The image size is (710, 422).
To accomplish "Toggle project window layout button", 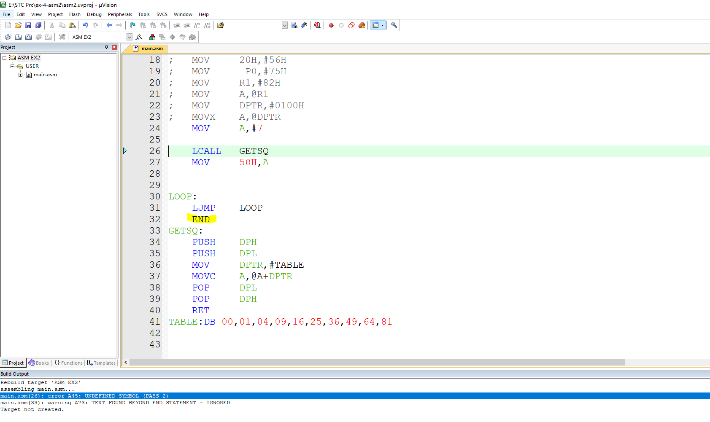I will coord(375,25).
